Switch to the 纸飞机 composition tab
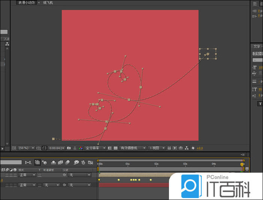The image size is (263, 200). click(48, 3)
